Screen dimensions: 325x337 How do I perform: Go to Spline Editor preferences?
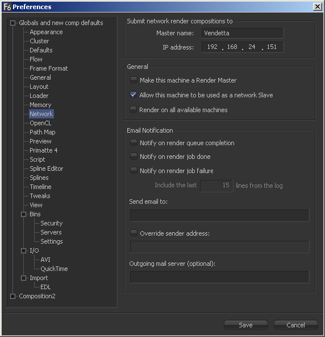coord(47,168)
